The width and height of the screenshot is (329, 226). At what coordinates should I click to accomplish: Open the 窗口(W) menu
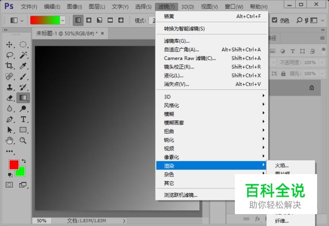click(x=234, y=7)
